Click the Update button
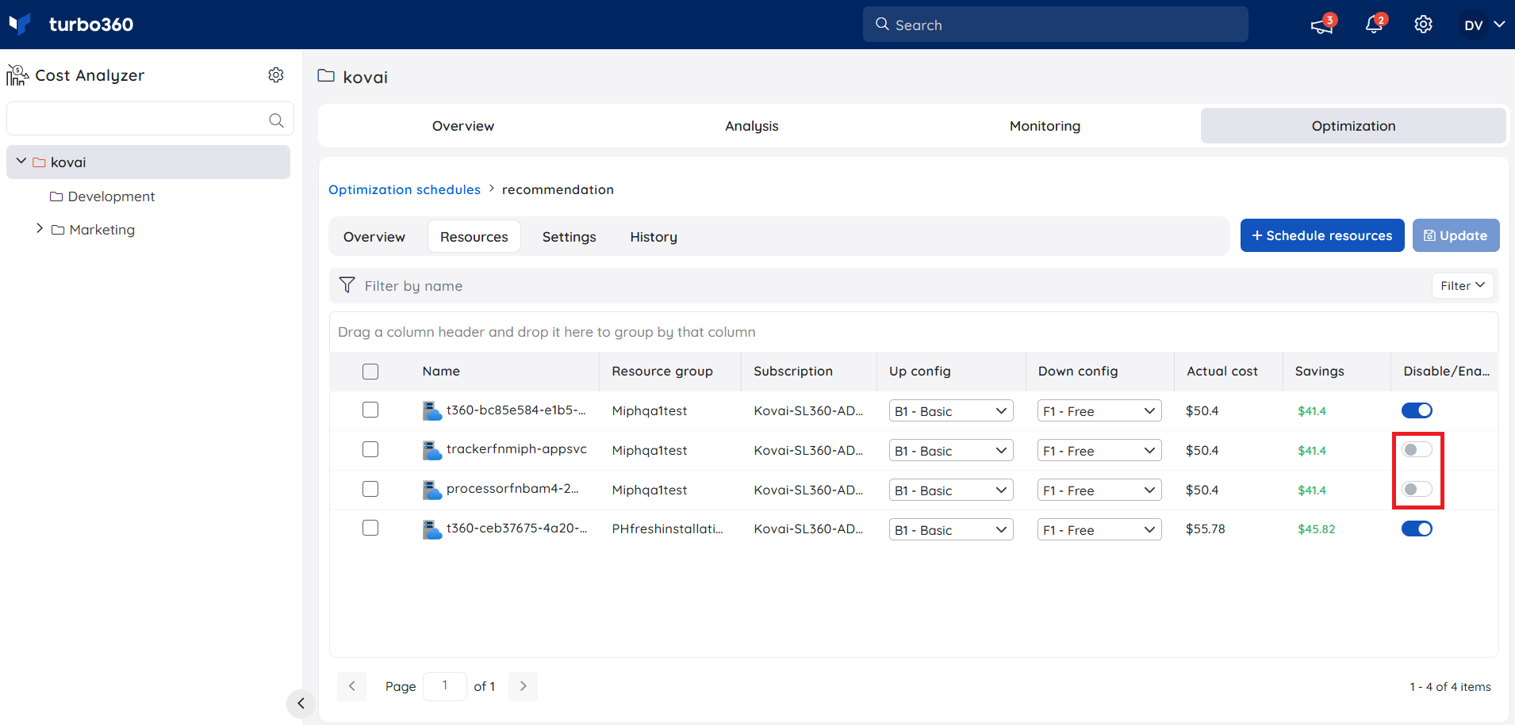 pyautogui.click(x=1456, y=235)
